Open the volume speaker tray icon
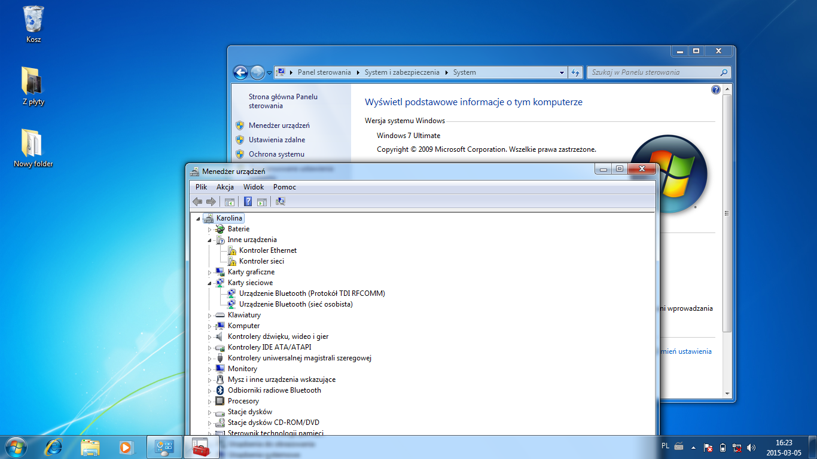The width and height of the screenshot is (817, 459). click(752, 447)
